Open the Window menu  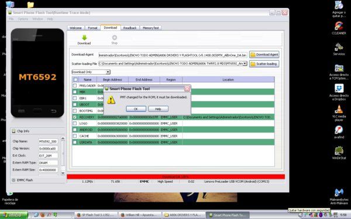coord(37,19)
